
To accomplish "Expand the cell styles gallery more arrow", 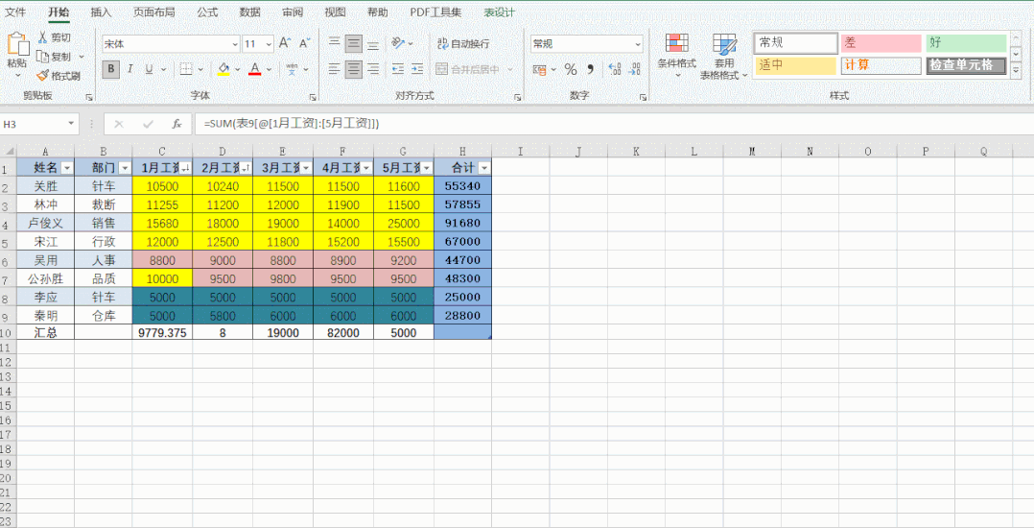I will point(1016,69).
